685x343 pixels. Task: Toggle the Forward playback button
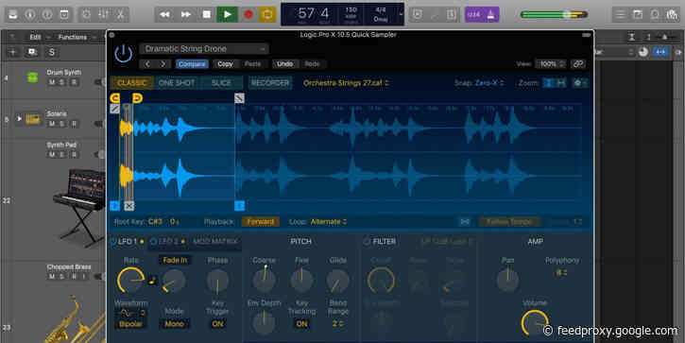(x=261, y=222)
